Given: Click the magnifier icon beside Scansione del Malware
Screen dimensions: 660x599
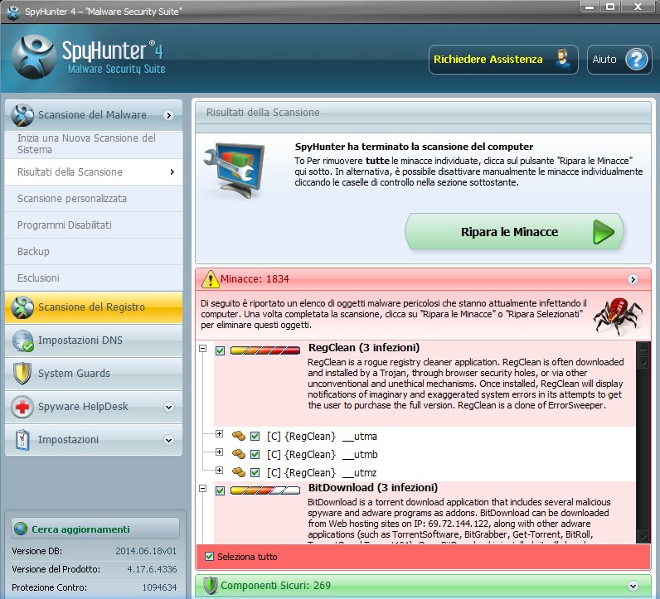Looking at the screenshot, I should tap(22, 115).
